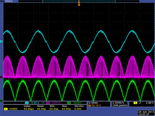Select the green channel 4 badge in readout
Viewport: 155px width, 116px height.
[69, 103]
